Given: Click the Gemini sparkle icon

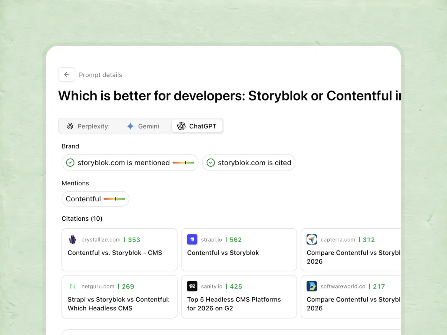Looking at the screenshot, I should pos(130,126).
